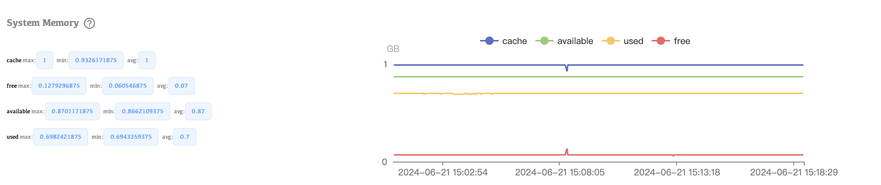Toggle the available series legend item
This screenshot has width=881, height=185.
564,41
